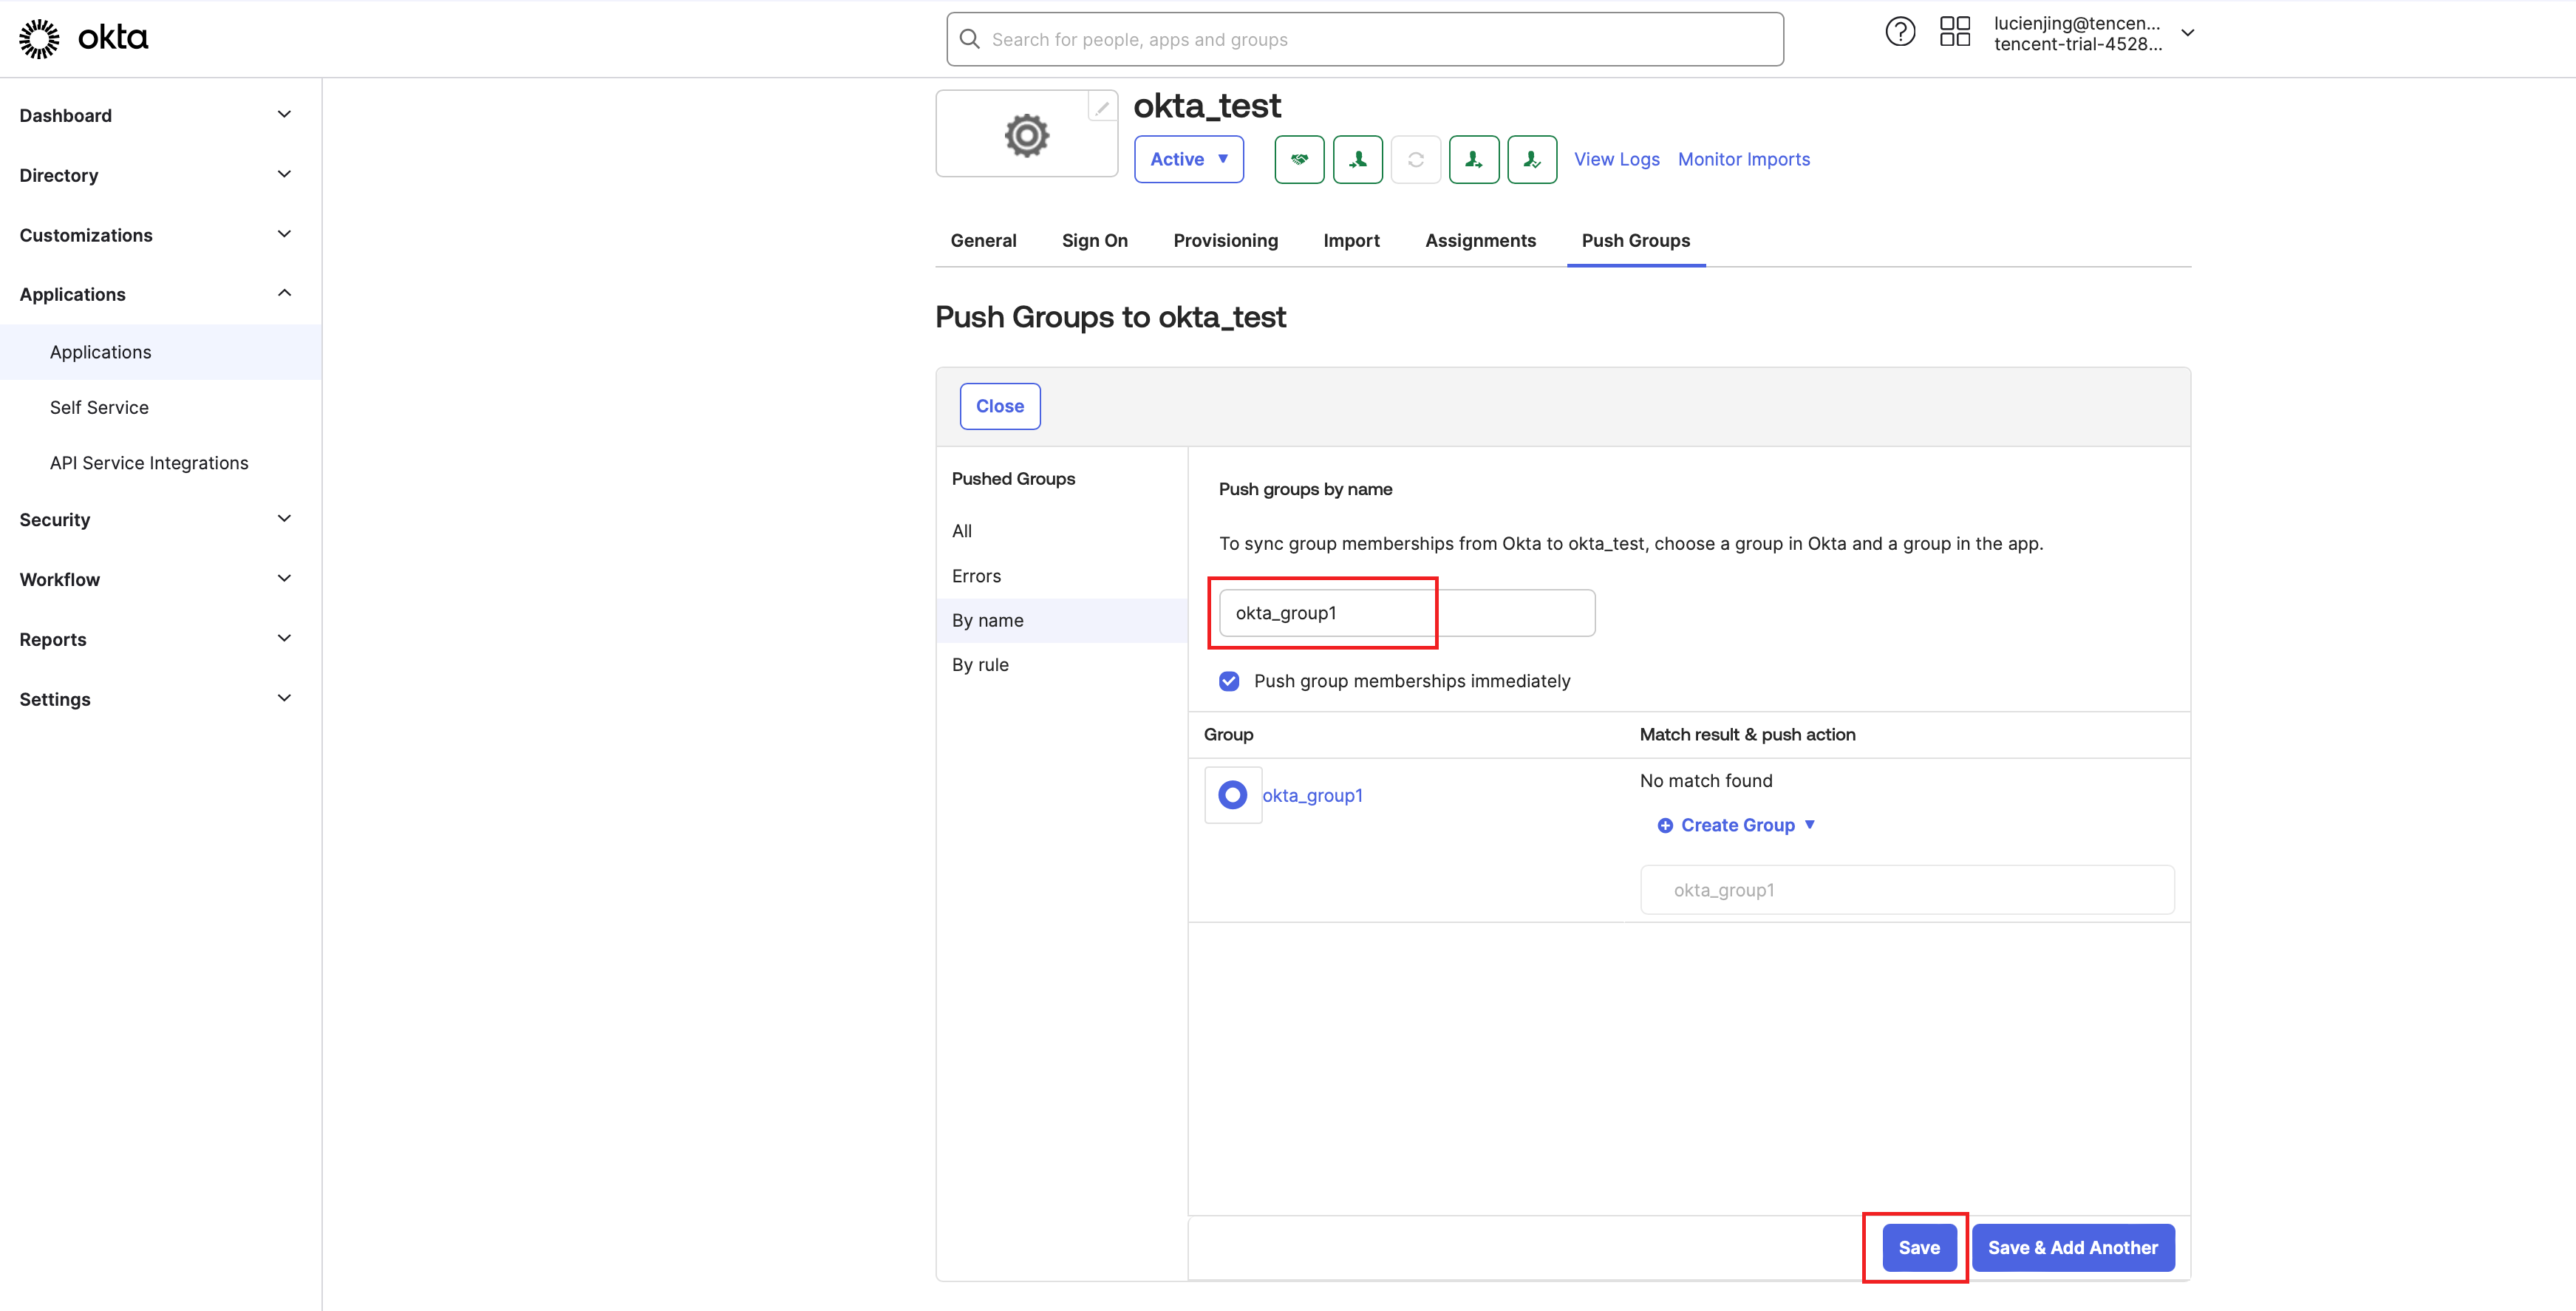
Task: Click the disabled sync refresh icon
Action: tap(1415, 160)
